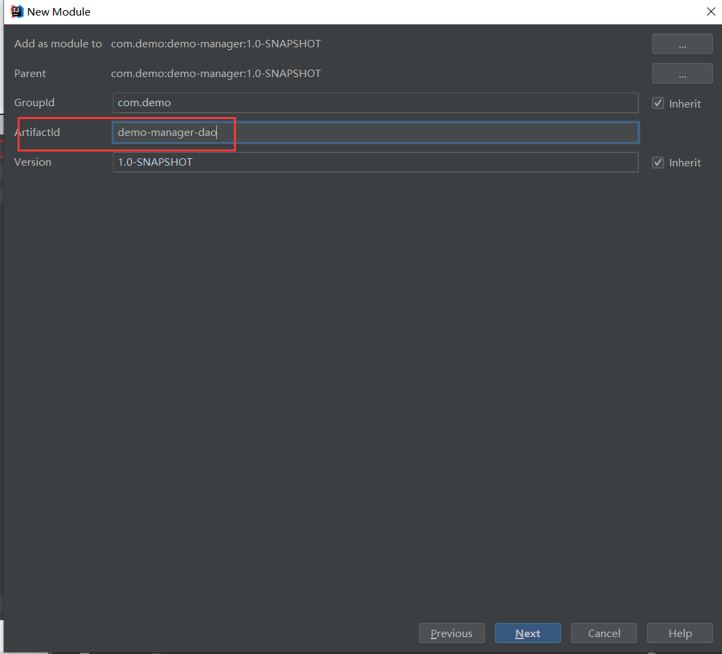Image resolution: width=722 pixels, height=654 pixels.
Task: Select the 'Parent' label
Action: click(x=30, y=74)
